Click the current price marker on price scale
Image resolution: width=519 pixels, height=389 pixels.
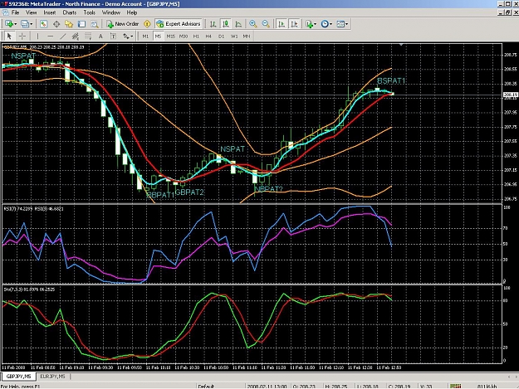coord(510,95)
